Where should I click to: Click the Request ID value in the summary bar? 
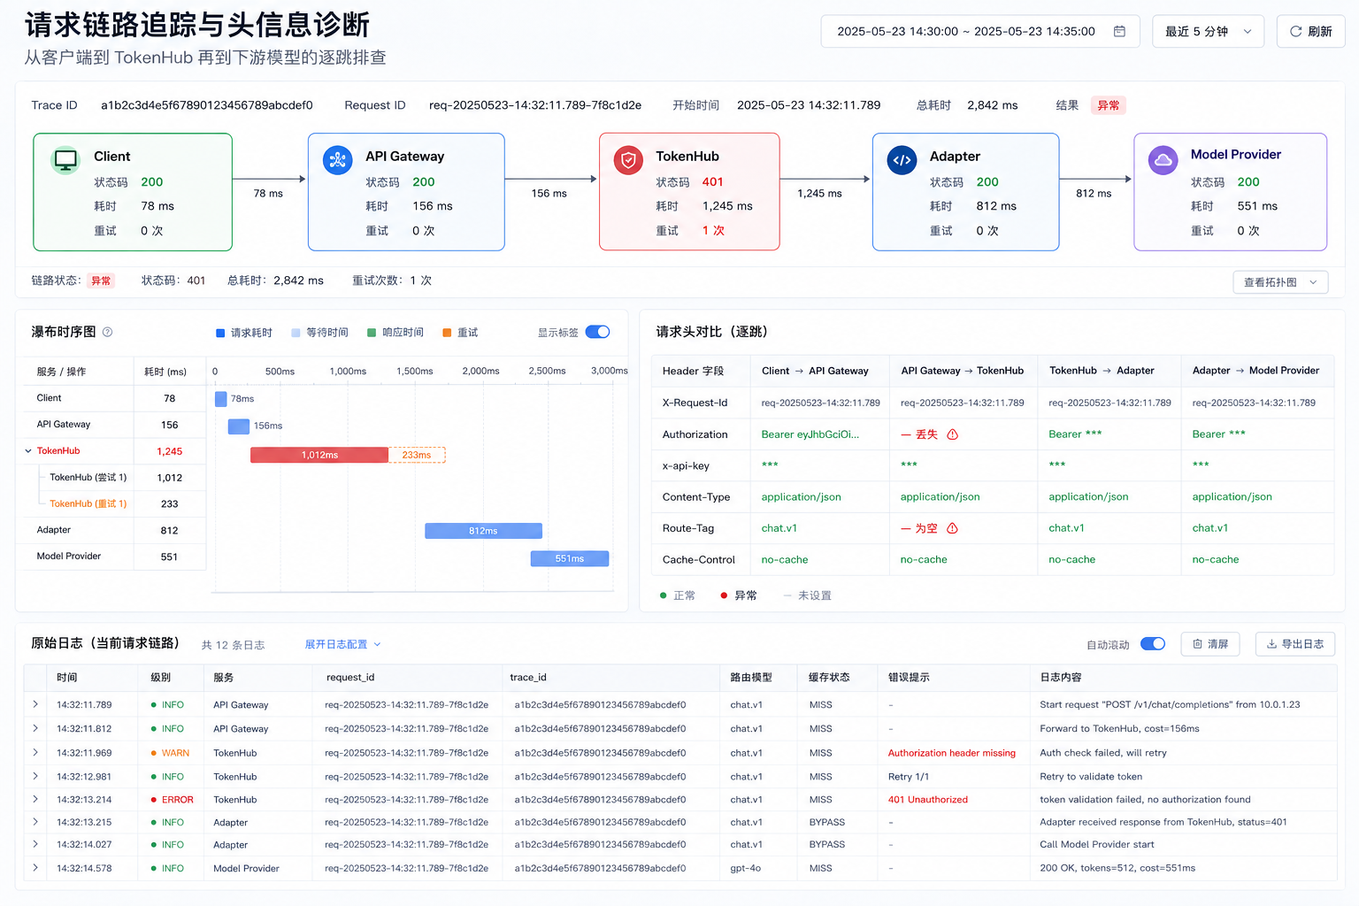(x=535, y=105)
